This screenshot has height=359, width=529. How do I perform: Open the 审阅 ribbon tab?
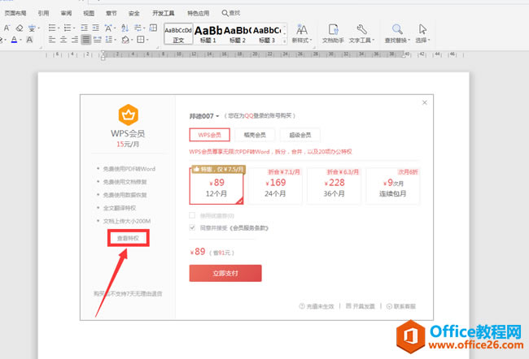[66, 13]
